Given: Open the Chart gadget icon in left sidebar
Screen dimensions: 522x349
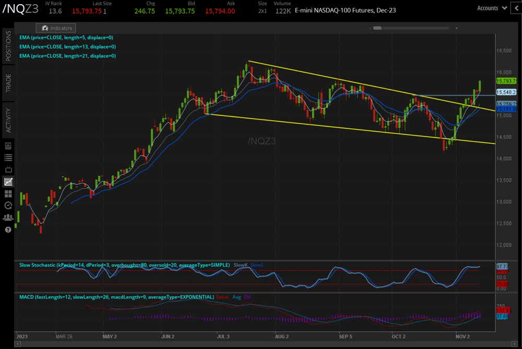Looking at the screenshot, I should [7, 182].
